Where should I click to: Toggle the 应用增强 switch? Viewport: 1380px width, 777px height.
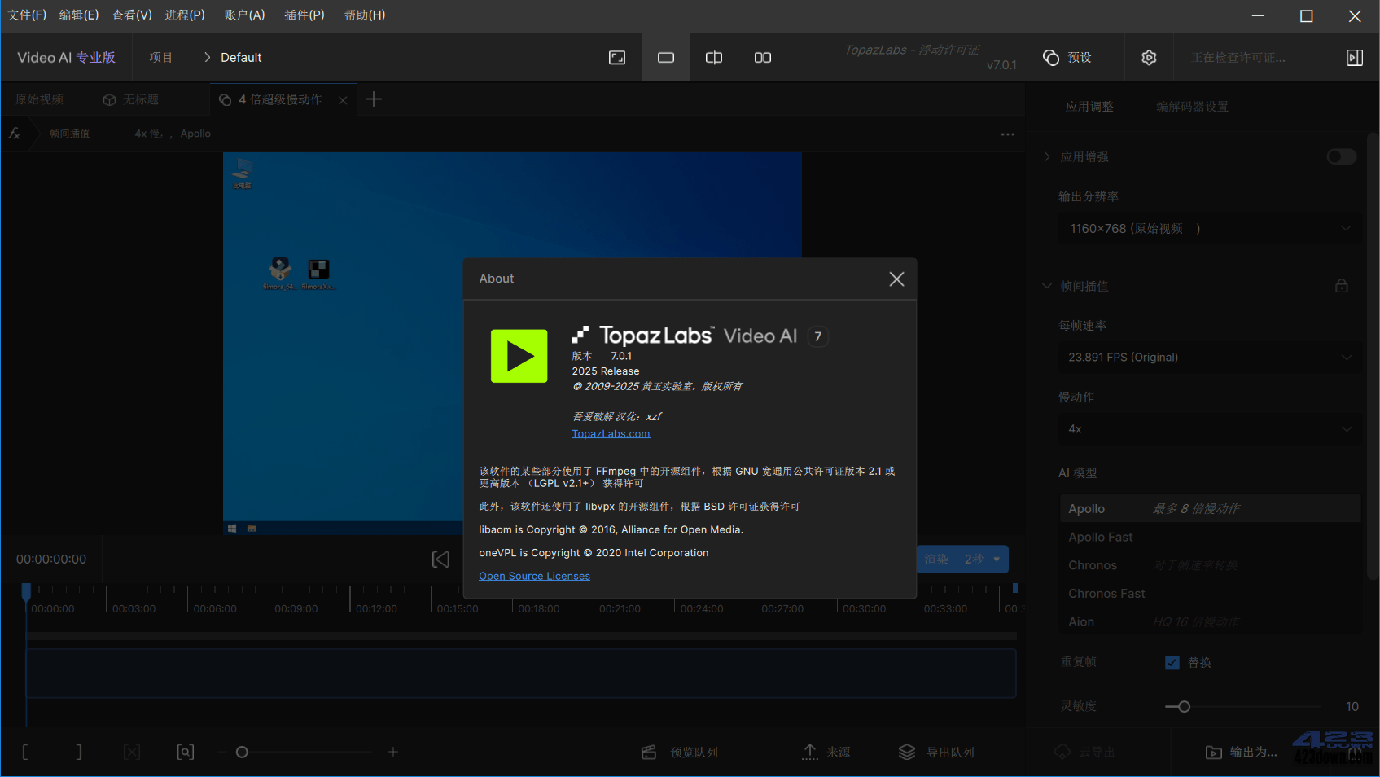click(x=1342, y=156)
